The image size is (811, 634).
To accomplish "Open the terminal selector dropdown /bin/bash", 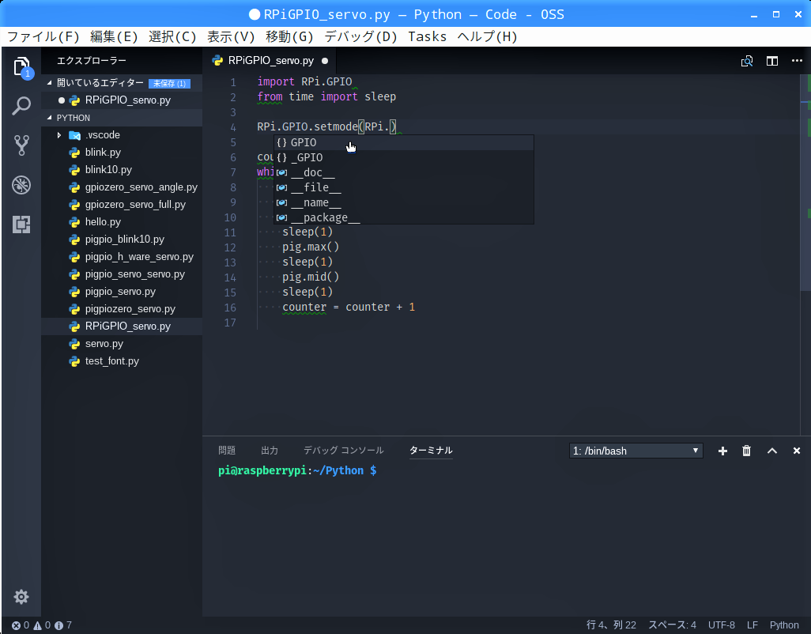I will tap(636, 451).
